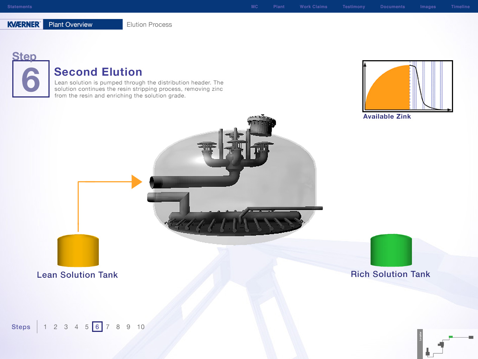The height and width of the screenshot is (359, 478).
Task: Switch to the Elution Process tab
Action: tap(149, 25)
